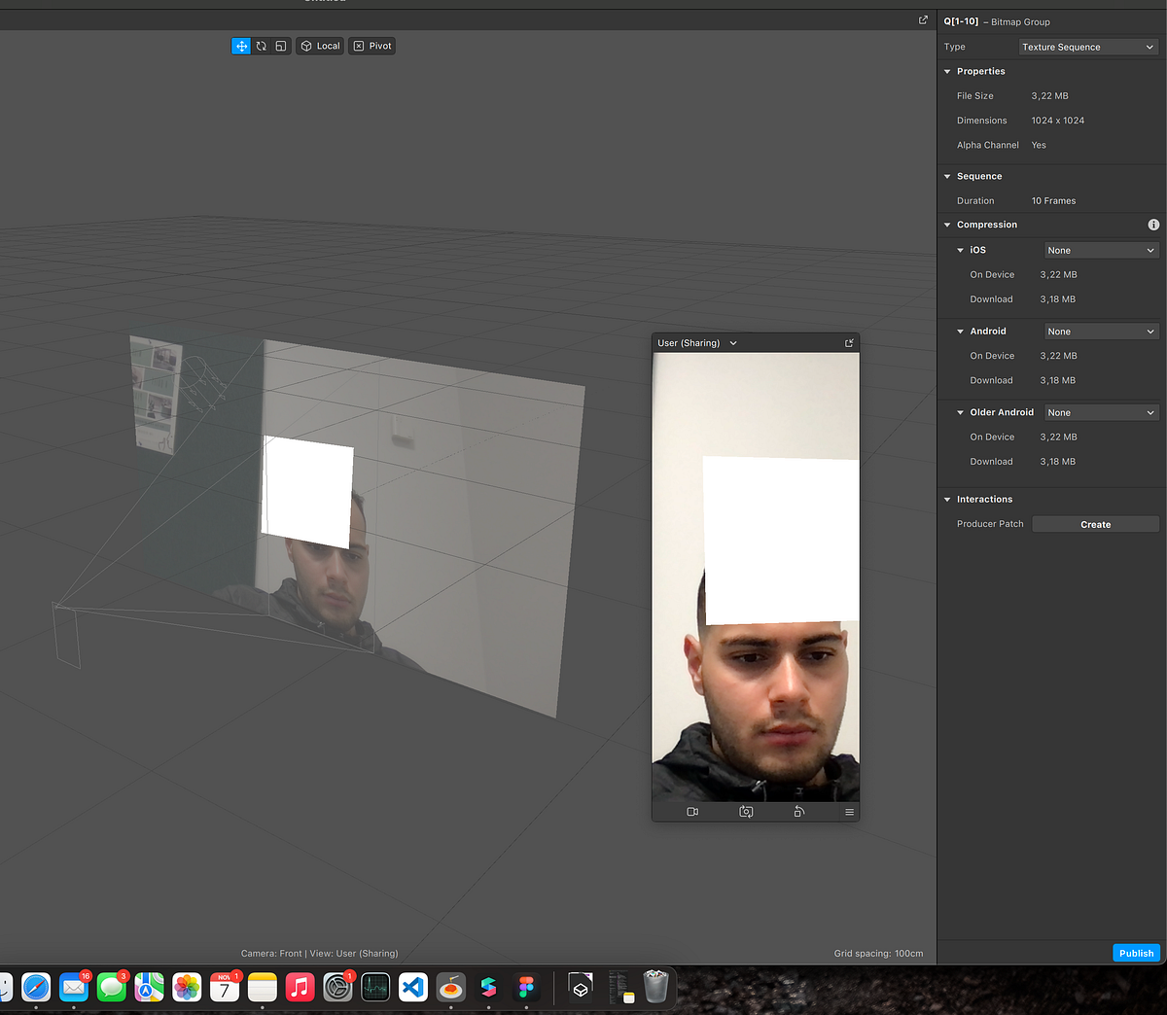Pop out the viewport to a window
1167x1015 pixels.
tap(923, 19)
